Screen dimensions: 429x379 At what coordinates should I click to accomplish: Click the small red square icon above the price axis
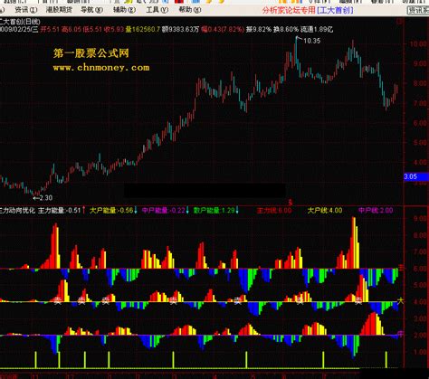401,22
